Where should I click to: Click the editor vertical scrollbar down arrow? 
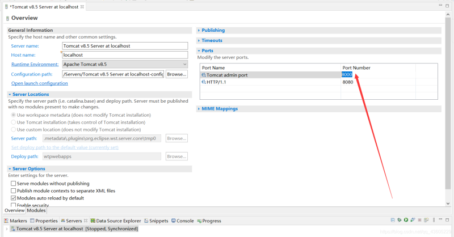[x=448, y=204]
